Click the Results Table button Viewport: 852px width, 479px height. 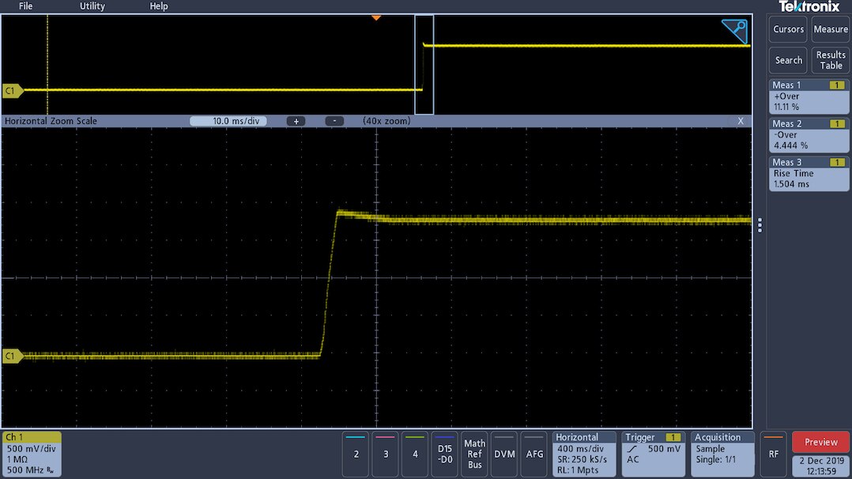click(x=831, y=60)
